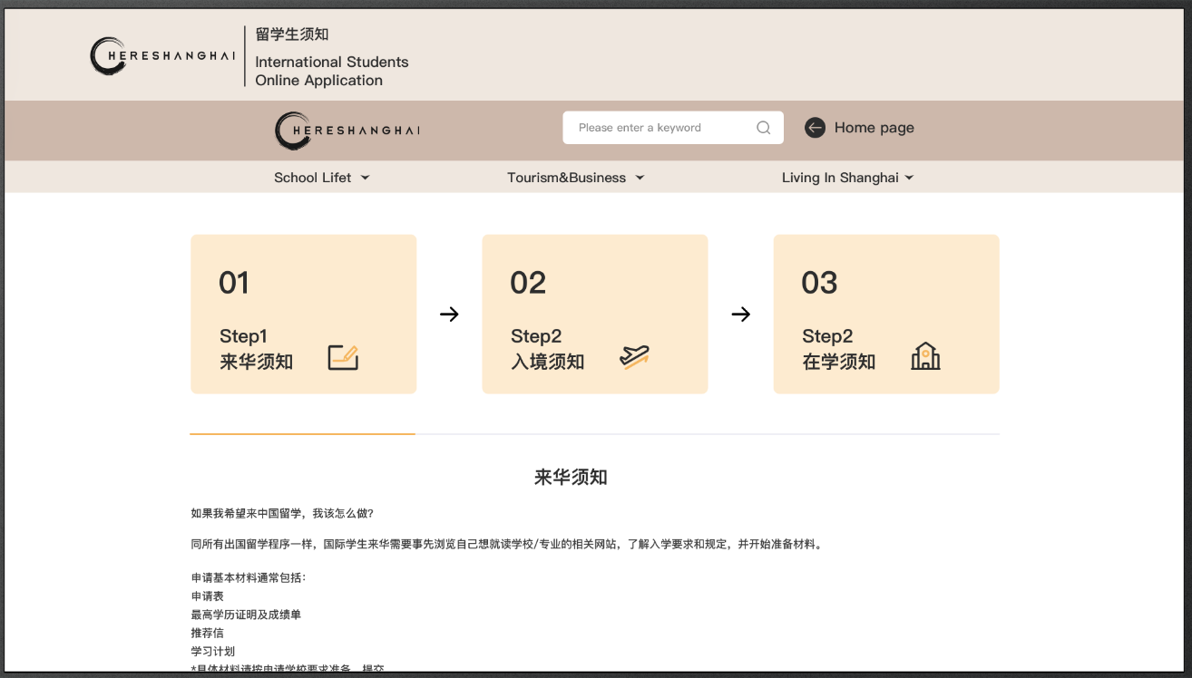Image resolution: width=1192 pixels, height=678 pixels.
Task: Click the arrow between cards 01 and 02
Action: coord(449,315)
